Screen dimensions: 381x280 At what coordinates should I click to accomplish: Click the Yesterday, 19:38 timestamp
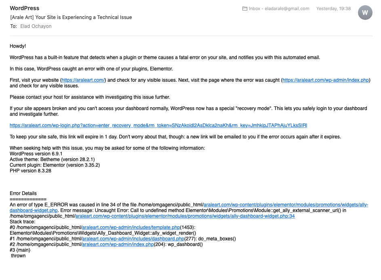(x=333, y=8)
